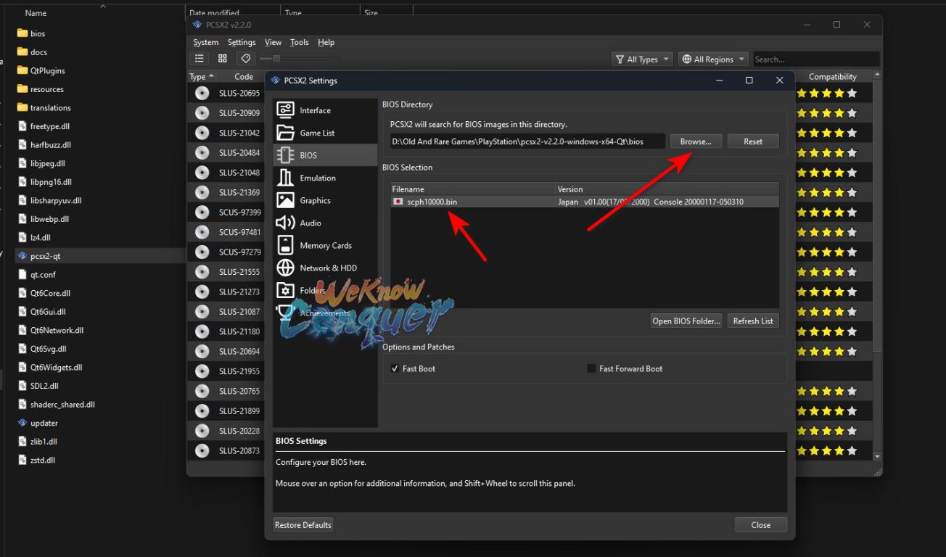Screen dimensions: 946x557
Task: Click disc icon for SLUS-21555 row
Action: 202,271
